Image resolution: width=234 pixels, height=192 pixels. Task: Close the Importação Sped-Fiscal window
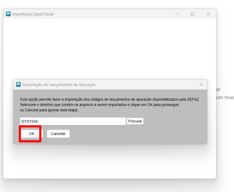[x=208, y=14]
